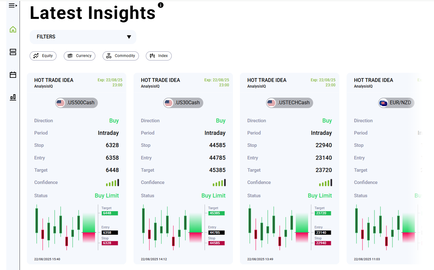Screen dimensions: 434x270
Task: Click Buy Limit status on .USTECHCash card
Action: pyautogui.click(x=320, y=195)
